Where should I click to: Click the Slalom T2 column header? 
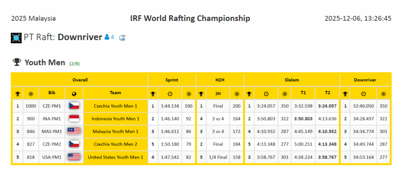[x=327, y=93]
